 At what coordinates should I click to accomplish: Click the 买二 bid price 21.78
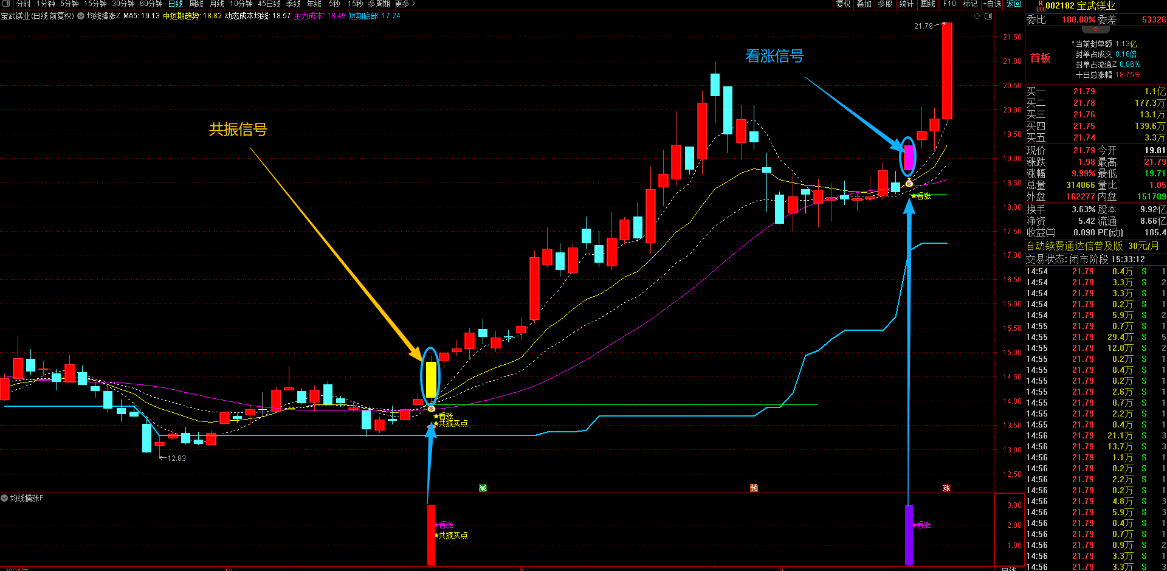pyautogui.click(x=1084, y=103)
